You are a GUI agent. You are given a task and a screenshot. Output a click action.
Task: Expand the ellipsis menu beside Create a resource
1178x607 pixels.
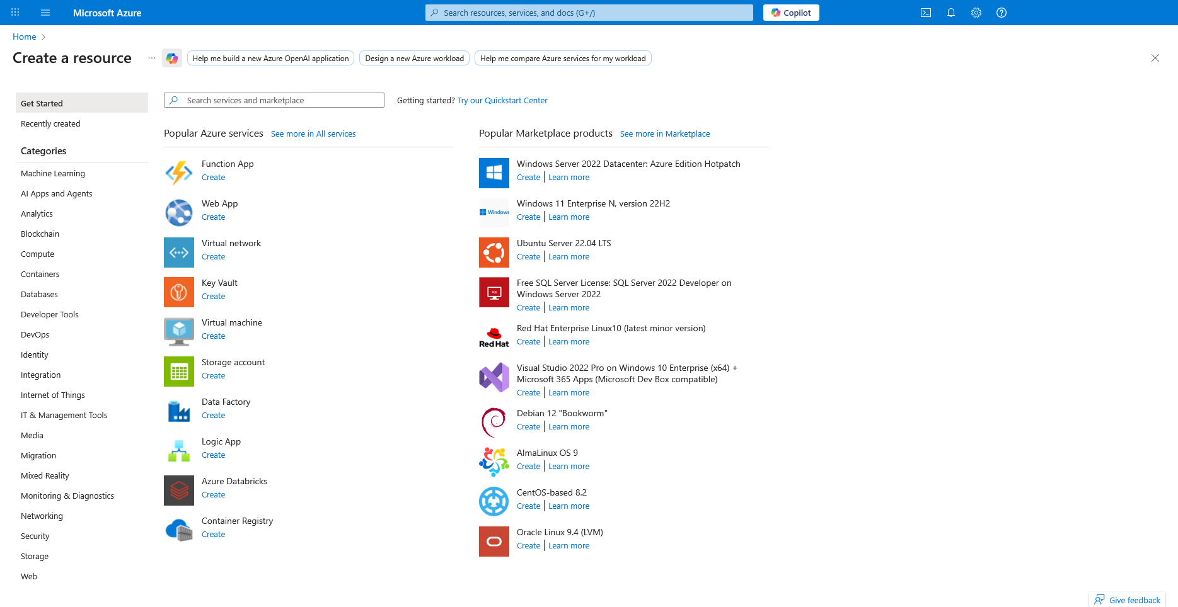pyautogui.click(x=152, y=58)
